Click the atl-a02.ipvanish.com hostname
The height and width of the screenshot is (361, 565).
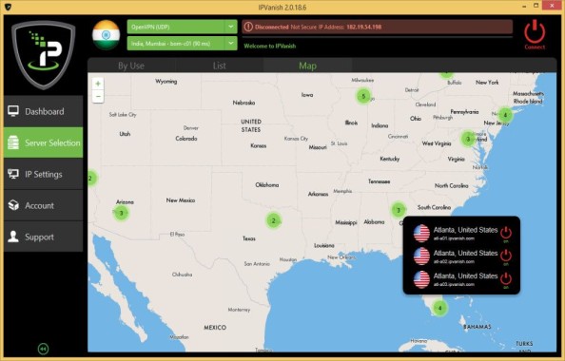click(454, 261)
